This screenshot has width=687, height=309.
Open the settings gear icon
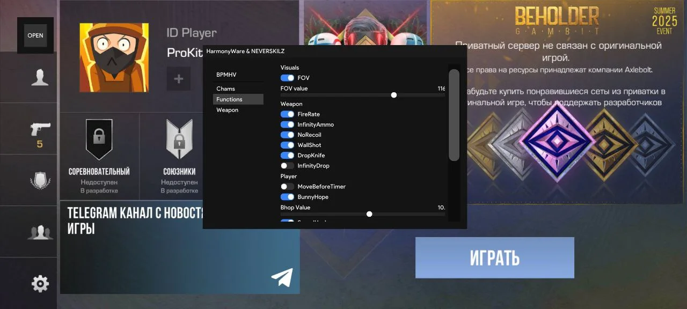click(40, 283)
